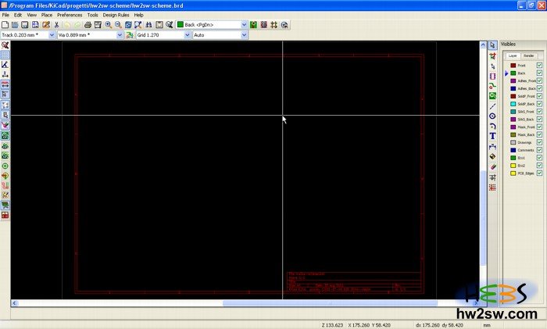The height and width of the screenshot is (329, 547).
Task: Select the Add dimension tool
Action: point(492,147)
